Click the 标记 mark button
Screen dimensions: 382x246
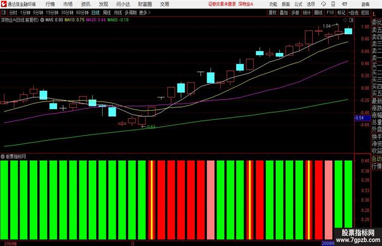(341, 13)
